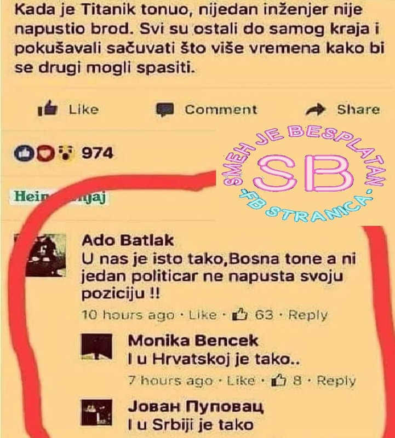The width and height of the screenshot is (395, 438).
Task: Like Ado Batlak's comment
Action: (x=203, y=315)
